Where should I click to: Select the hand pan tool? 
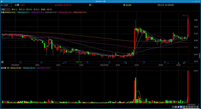pyautogui.click(x=178, y=107)
